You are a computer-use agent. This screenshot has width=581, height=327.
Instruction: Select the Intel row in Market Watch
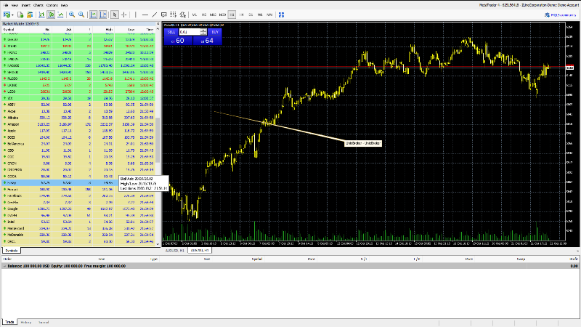(78, 222)
